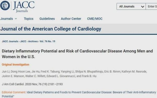This screenshot has width=157, height=98.
Task: Open the Topics menu item
Action: 29,19
